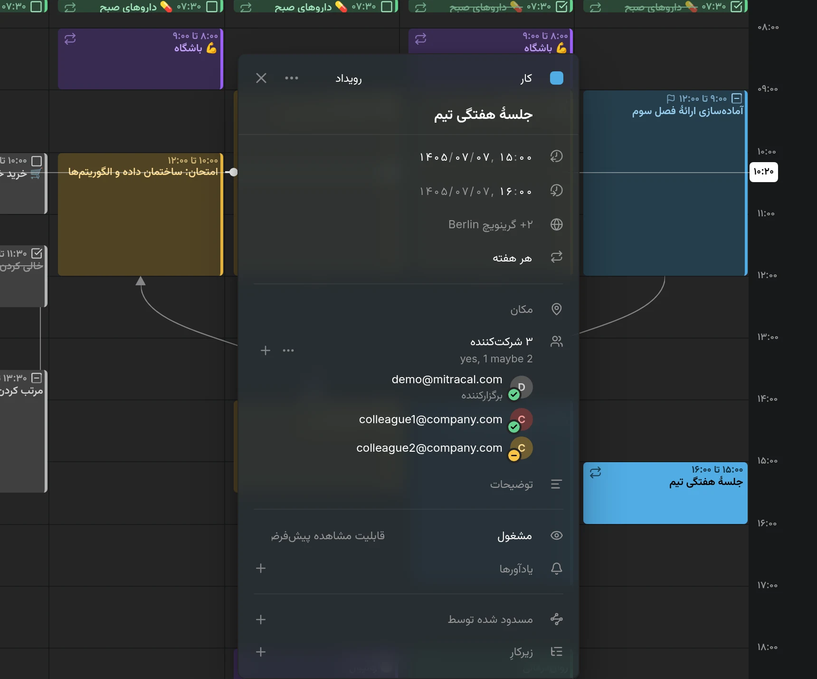Select the جلسهٔ هفتگی تیم calendar event
This screenshot has height=679, width=817.
(665, 493)
